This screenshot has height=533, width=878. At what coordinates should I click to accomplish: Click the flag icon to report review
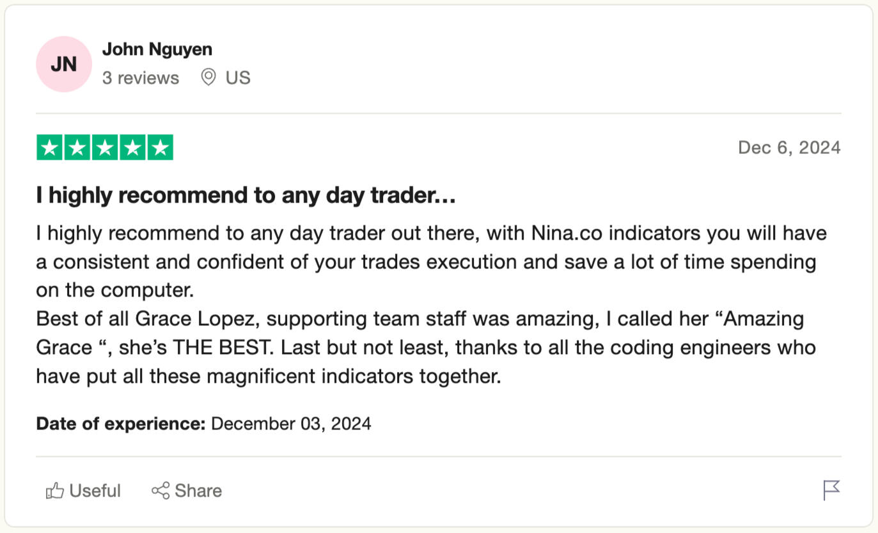point(831,490)
